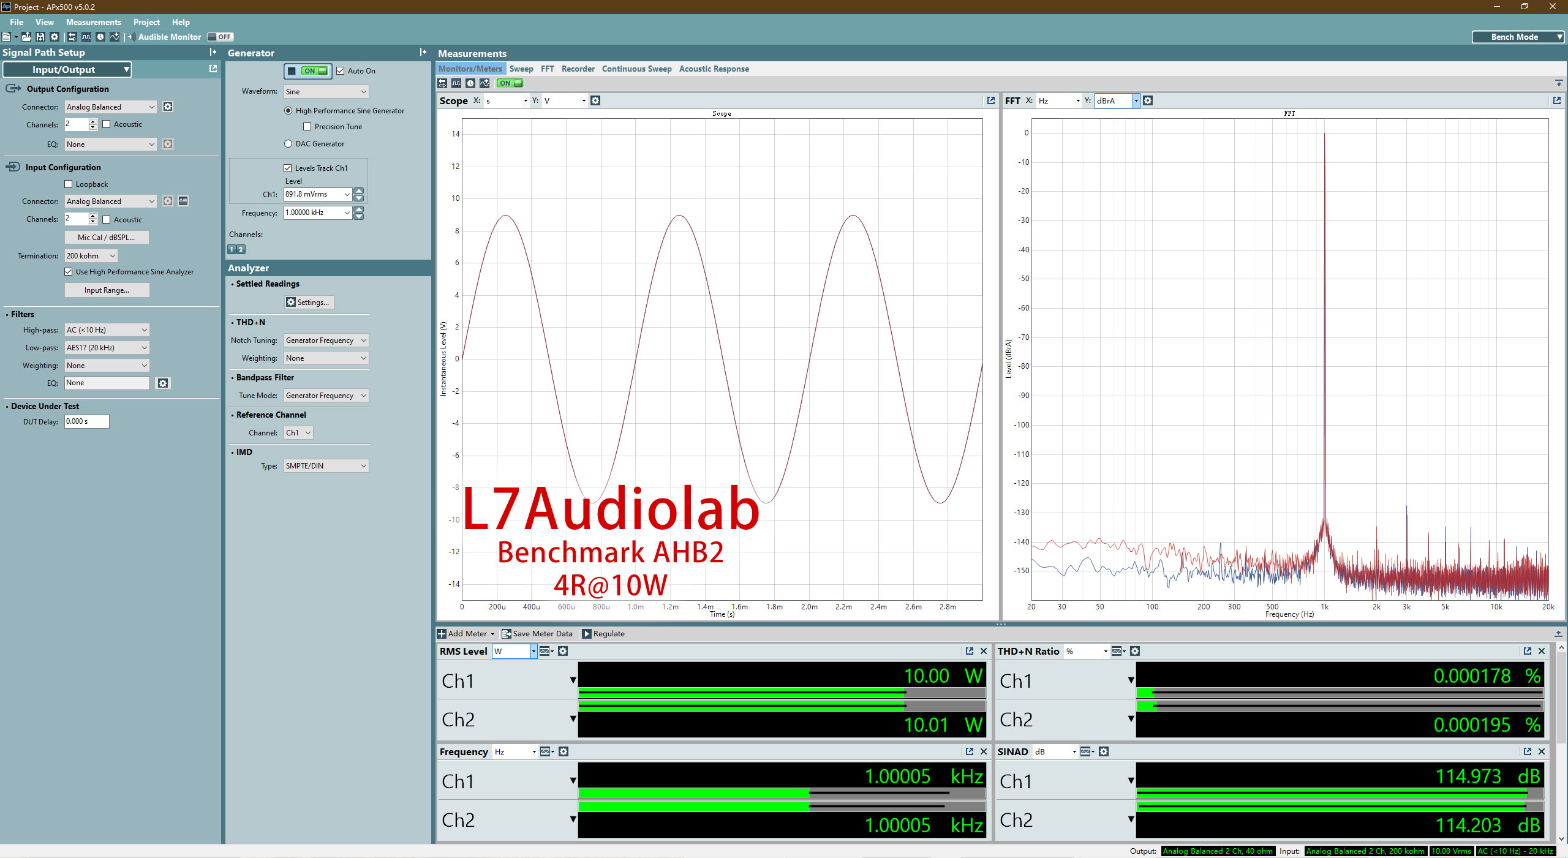Click the Audible Monitor speaker icon
The width and height of the screenshot is (1568, 858).
(131, 37)
